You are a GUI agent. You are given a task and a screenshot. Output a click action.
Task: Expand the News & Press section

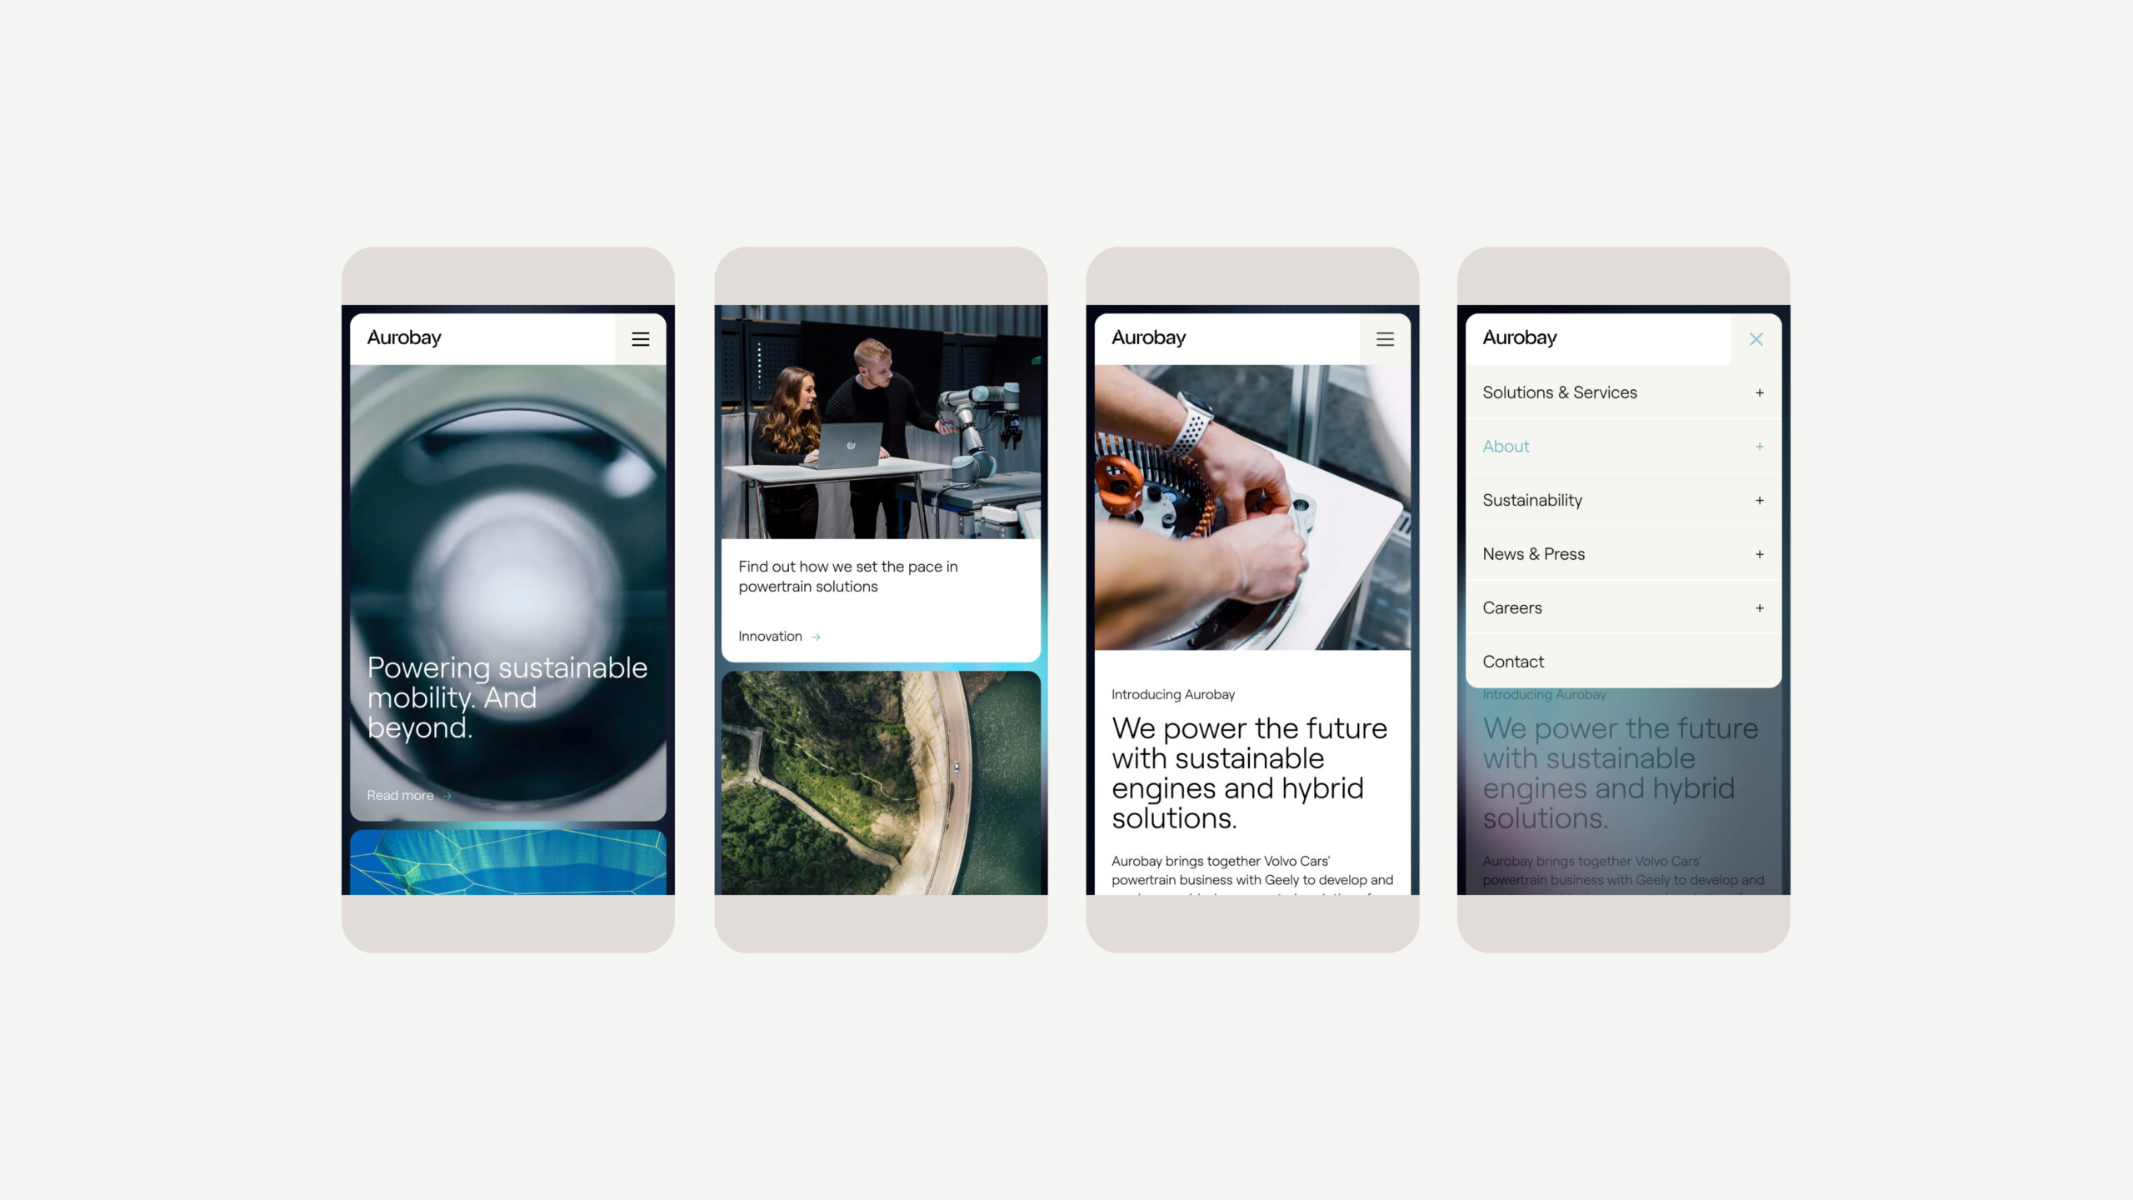(x=1760, y=554)
